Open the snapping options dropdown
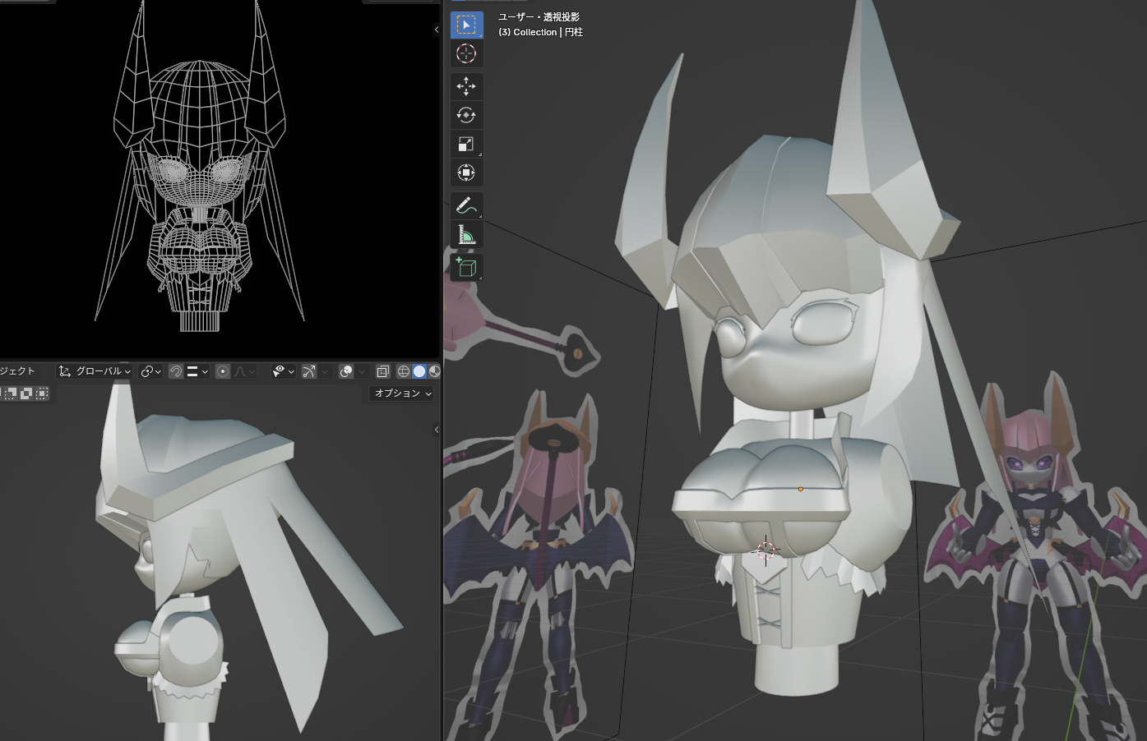 pyautogui.click(x=198, y=371)
